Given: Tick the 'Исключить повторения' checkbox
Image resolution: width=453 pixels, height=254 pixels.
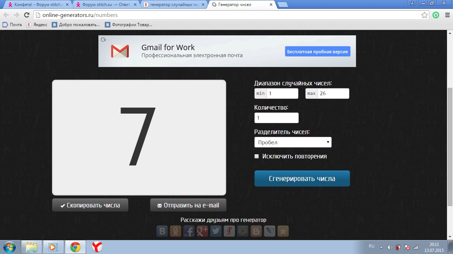Looking at the screenshot, I should coord(257,156).
